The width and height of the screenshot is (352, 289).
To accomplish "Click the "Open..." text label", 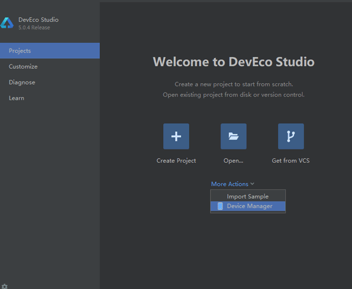I will coord(233,161).
